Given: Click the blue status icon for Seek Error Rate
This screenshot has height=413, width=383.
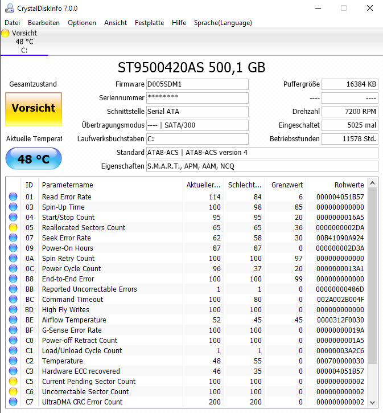Looking at the screenshot, I should [x=13, y=238].
